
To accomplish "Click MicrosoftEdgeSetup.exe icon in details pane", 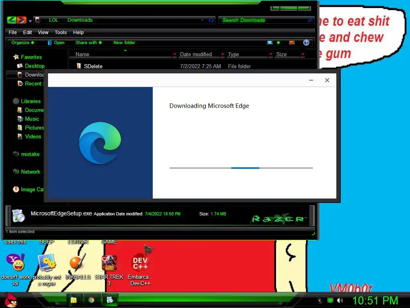I will (18, 216).
